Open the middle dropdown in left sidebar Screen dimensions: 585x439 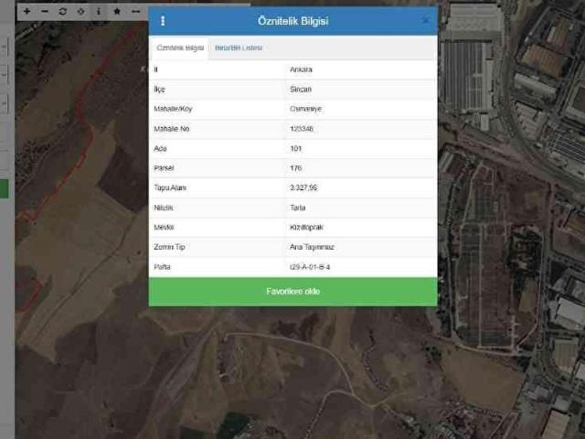[x=4, y=73]
